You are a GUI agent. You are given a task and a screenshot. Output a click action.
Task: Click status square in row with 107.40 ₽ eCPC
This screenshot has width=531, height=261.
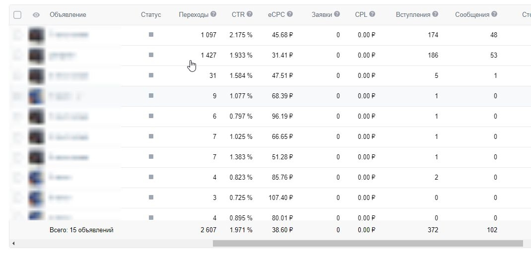(151, 197)
